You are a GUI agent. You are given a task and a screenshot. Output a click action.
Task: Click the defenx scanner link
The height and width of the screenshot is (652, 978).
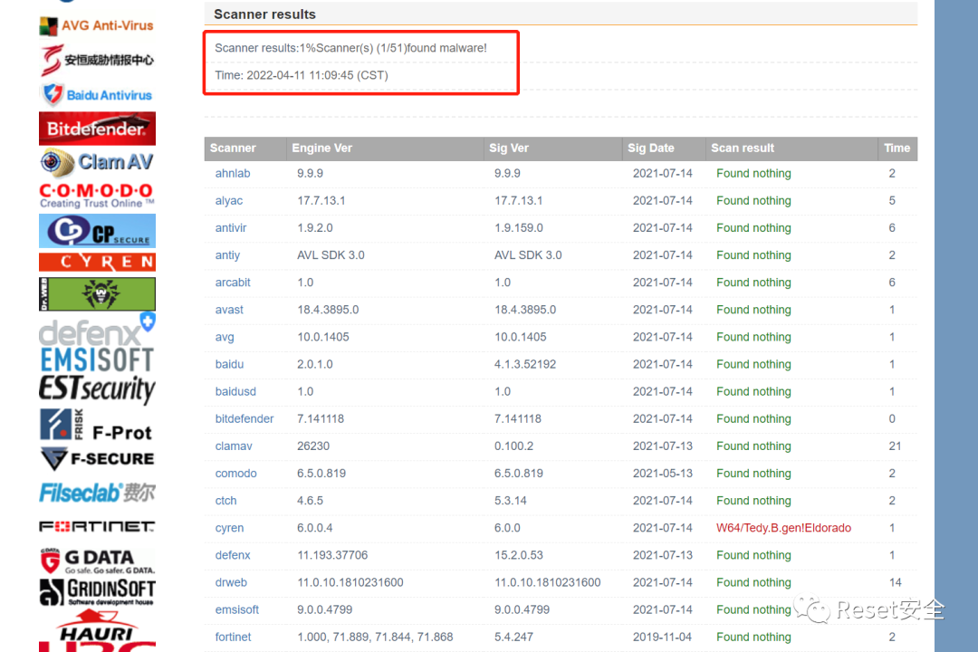point(233,555)
